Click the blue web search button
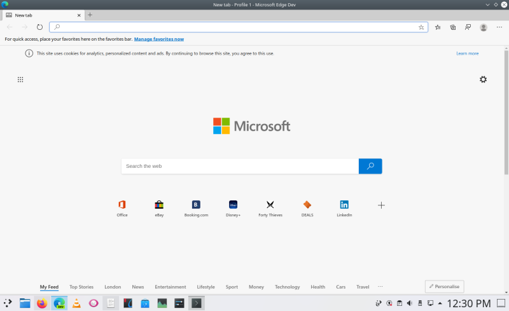509x311 pixels. click(x=370, y=166)
